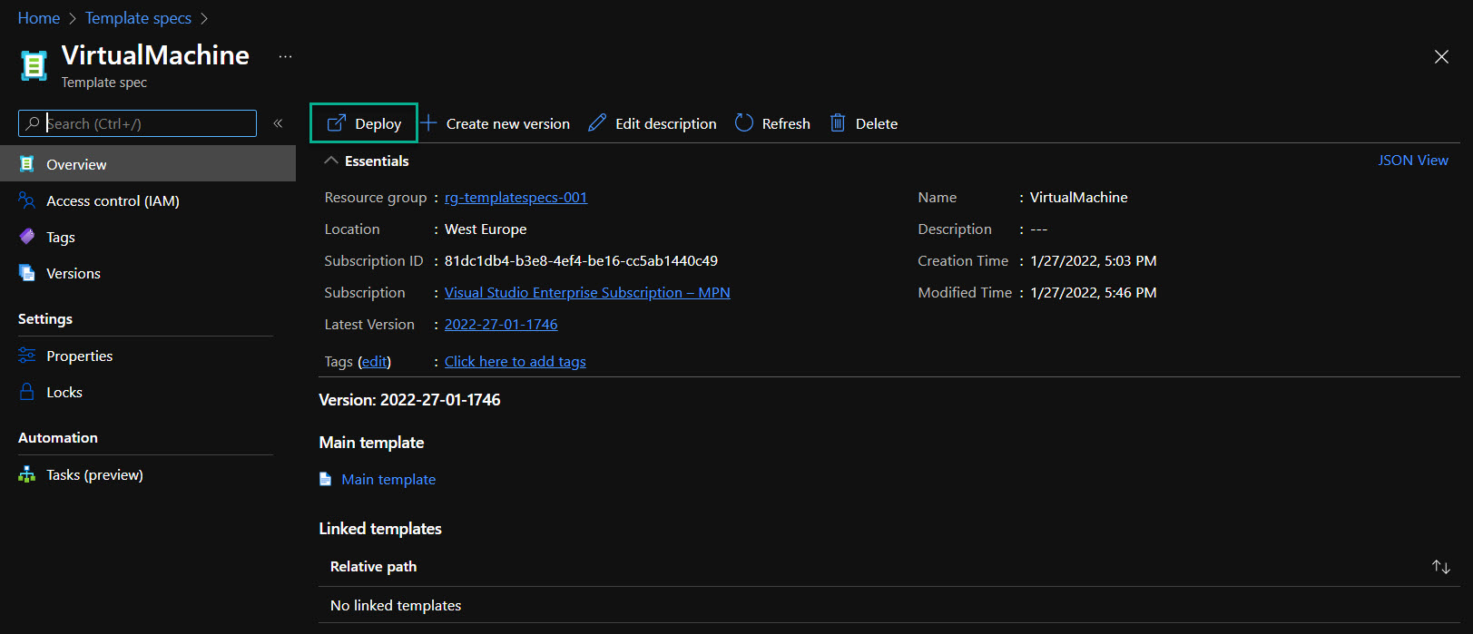Sort by Relative path arrows icon
The image size is (1473, 634).
pyautogui.click(x=1441, y=567)
